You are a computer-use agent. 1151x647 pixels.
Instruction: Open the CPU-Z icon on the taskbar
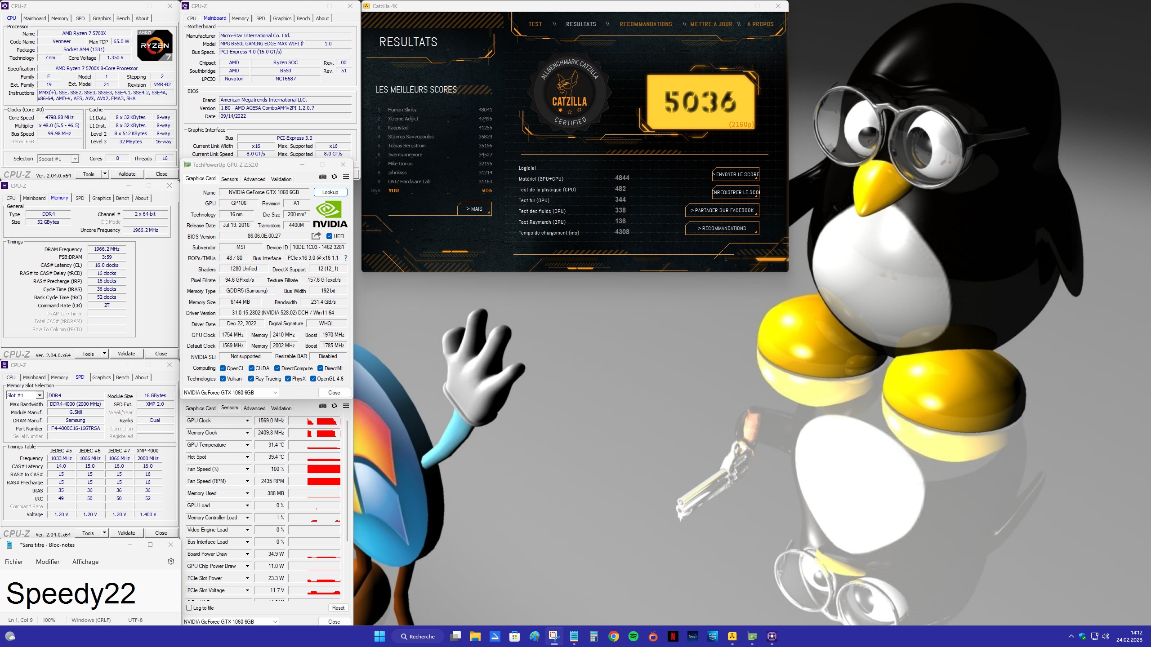click(772, 636)
